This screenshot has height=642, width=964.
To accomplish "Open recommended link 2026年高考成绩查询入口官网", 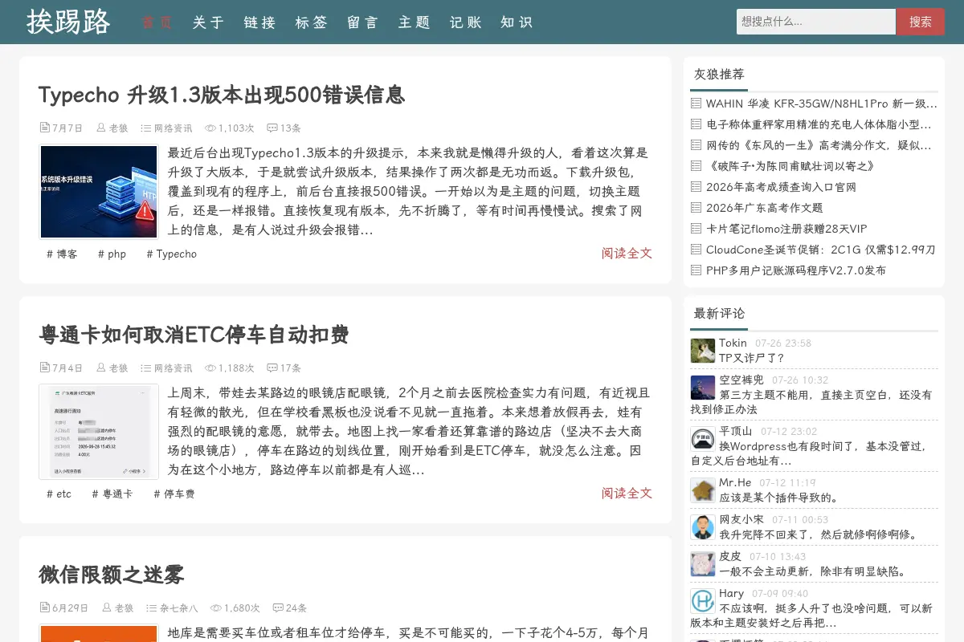I will point(781,187).
